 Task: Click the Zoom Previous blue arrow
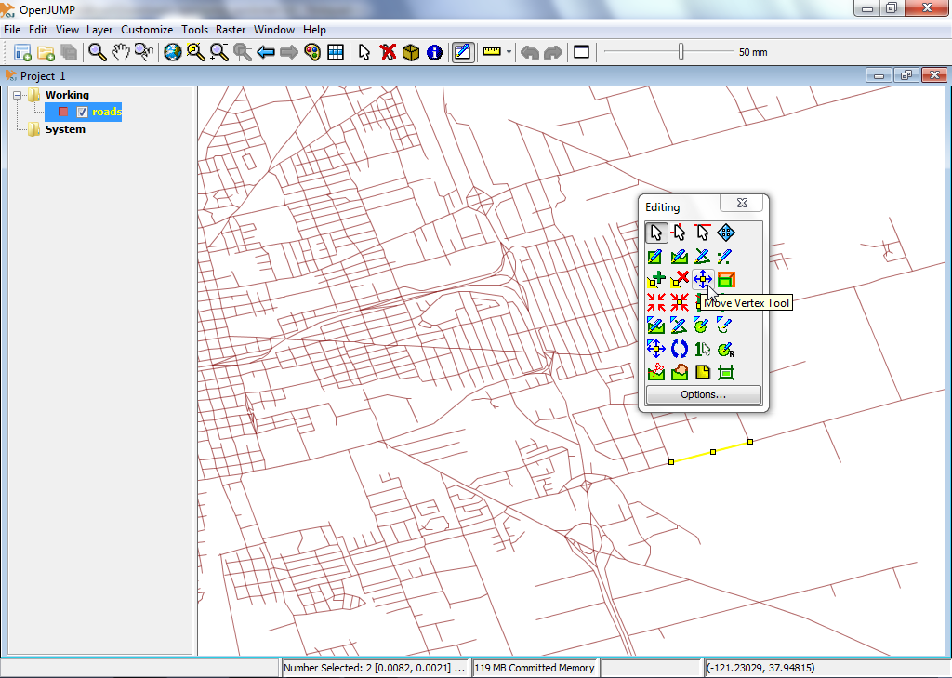pos(266,52)
